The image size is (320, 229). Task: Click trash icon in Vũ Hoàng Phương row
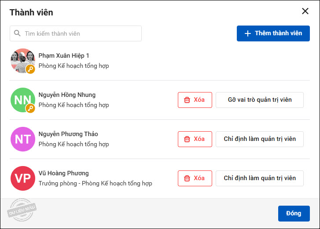(187, 178)
